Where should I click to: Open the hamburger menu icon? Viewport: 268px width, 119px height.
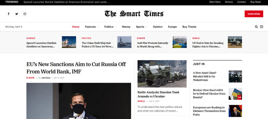click(261, 27)
